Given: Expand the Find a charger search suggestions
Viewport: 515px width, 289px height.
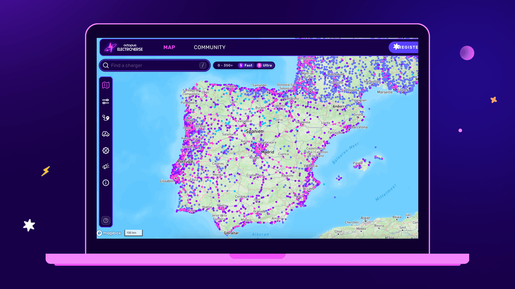Looking at the screenshot, I should click(203, 65).
